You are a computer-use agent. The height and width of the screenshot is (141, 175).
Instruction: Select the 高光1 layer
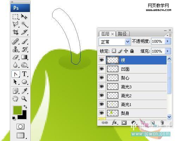pyautogui.click(x=136, y=104)
